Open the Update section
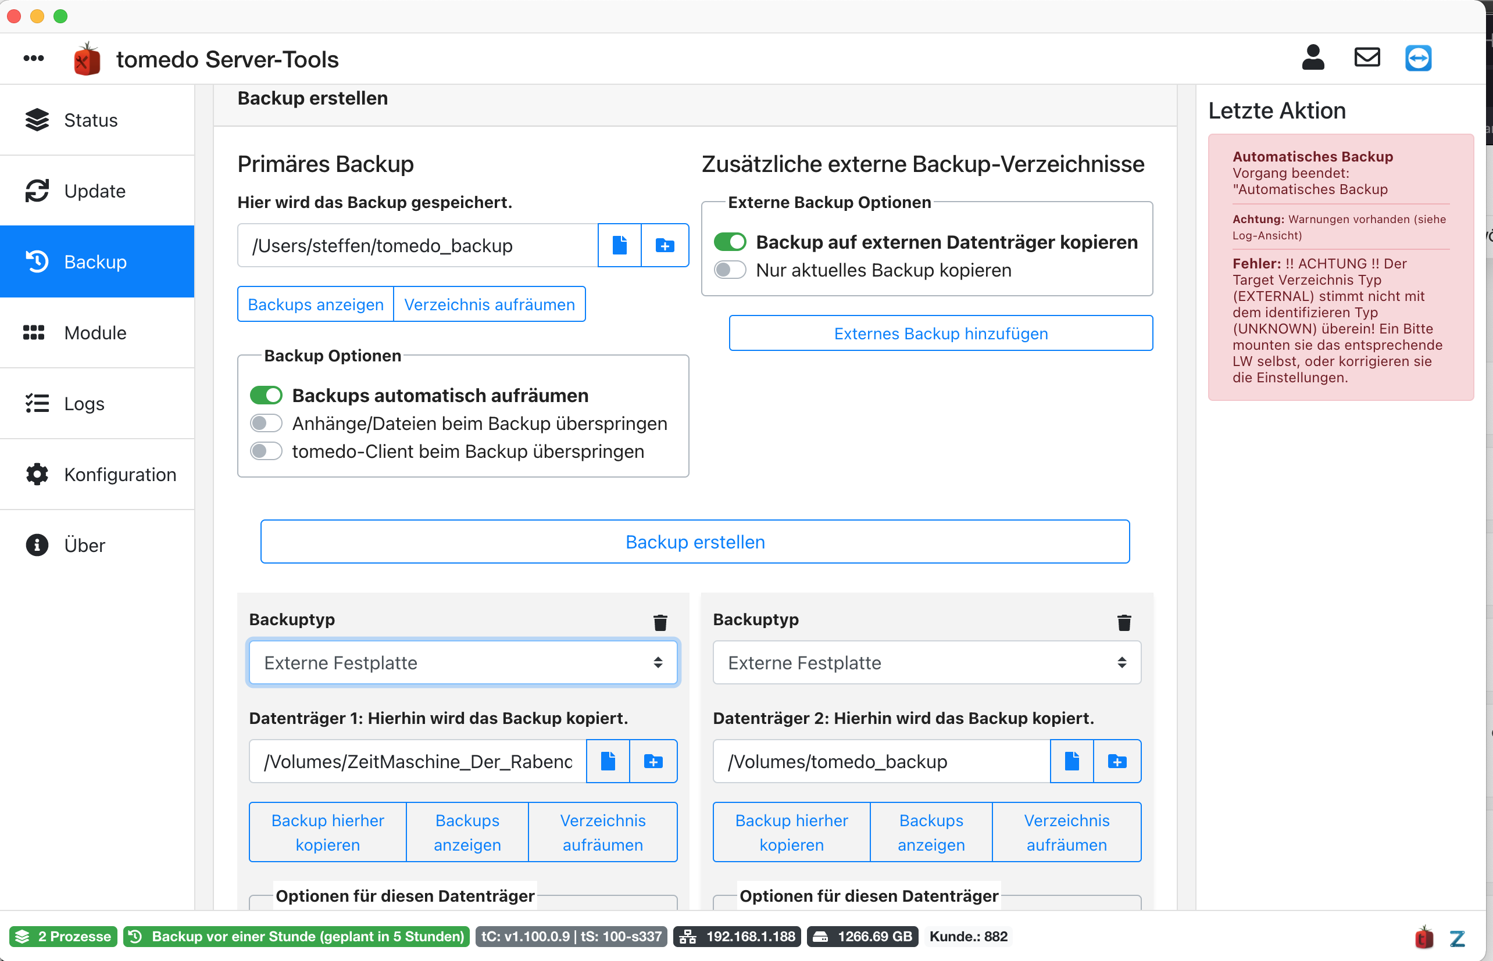This screenshot has height=961, width=1493. coord(97,191)
